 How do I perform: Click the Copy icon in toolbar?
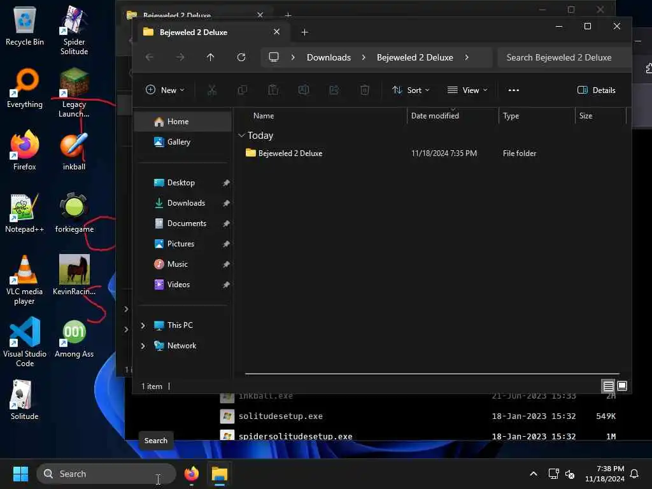243,90
